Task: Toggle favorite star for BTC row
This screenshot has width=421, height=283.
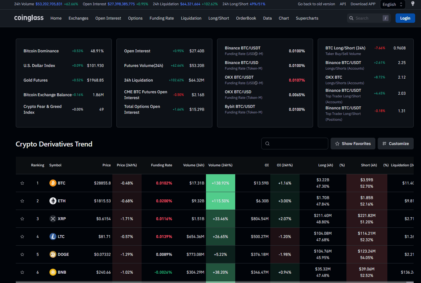Action: 22,183
